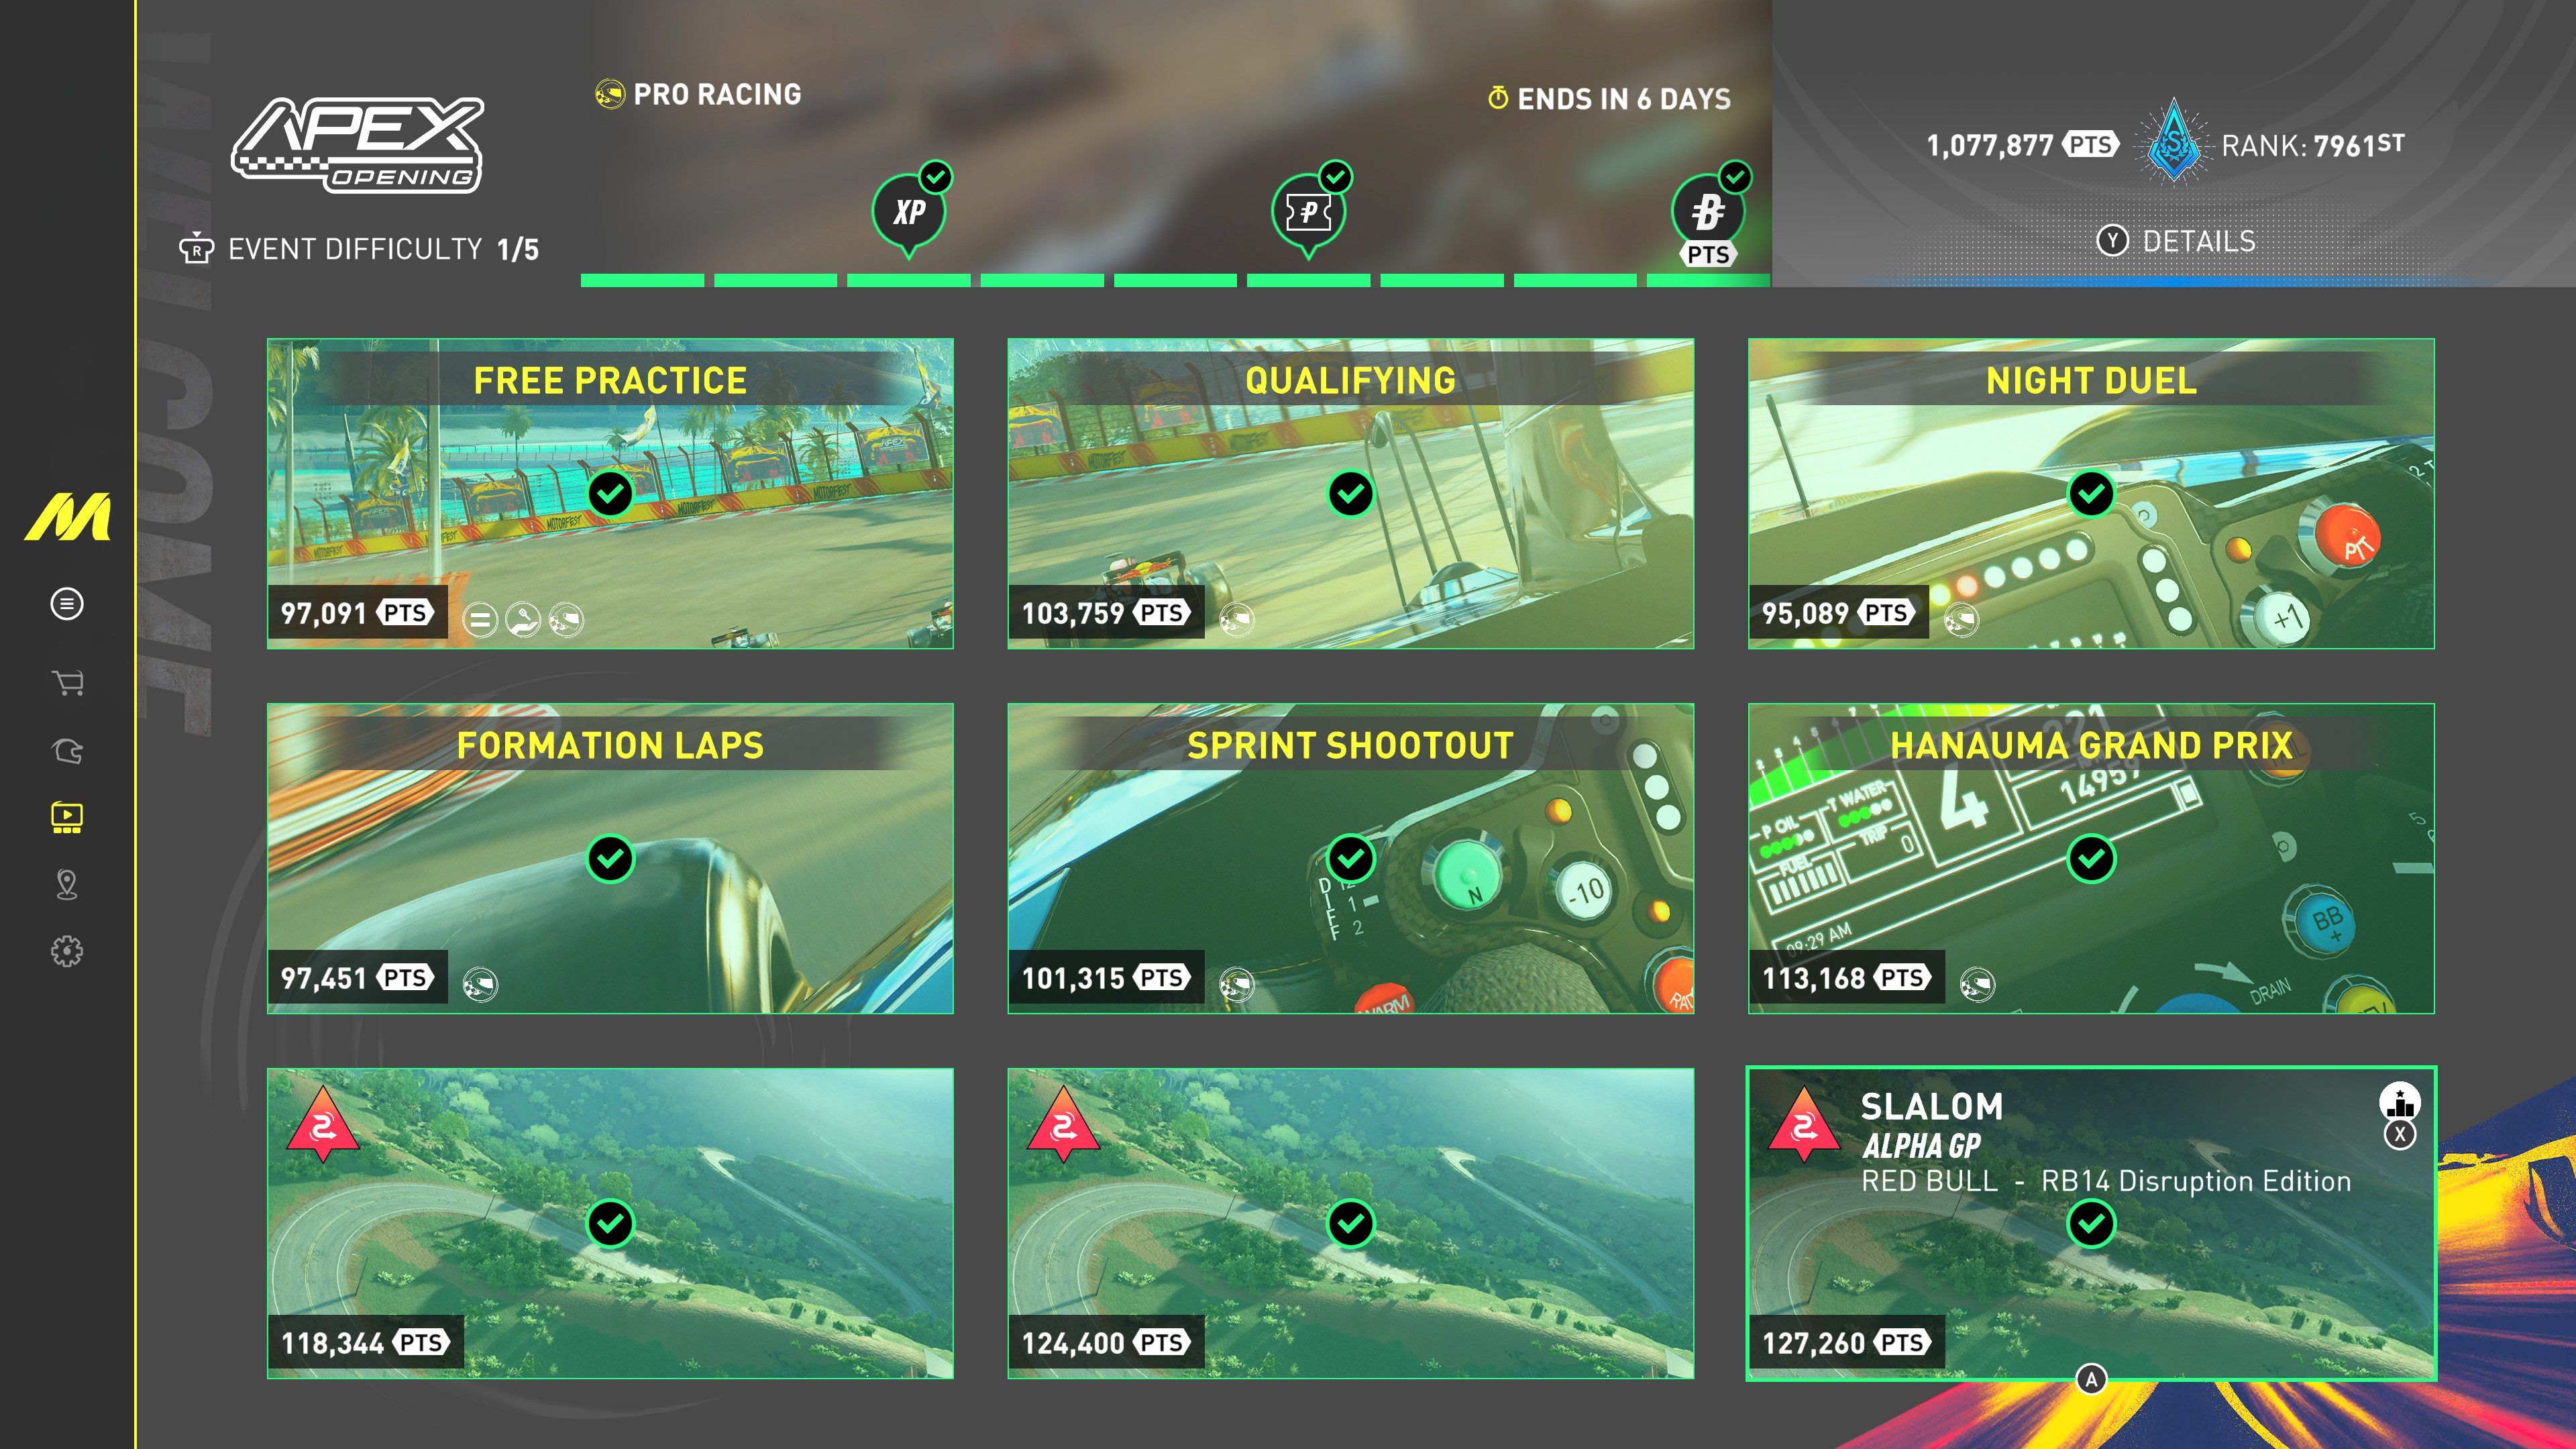Click the wrench icon on Free Practice card
Image resolution: width=2576 pixels, height=1449 pixels.
[523, 620]
